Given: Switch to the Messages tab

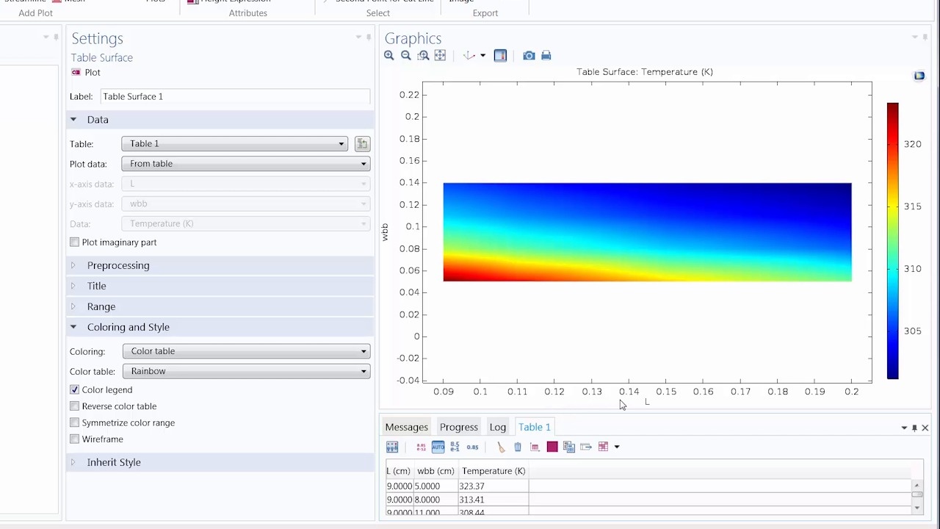Looking at the screenshot, I should (x=406, y=428).
